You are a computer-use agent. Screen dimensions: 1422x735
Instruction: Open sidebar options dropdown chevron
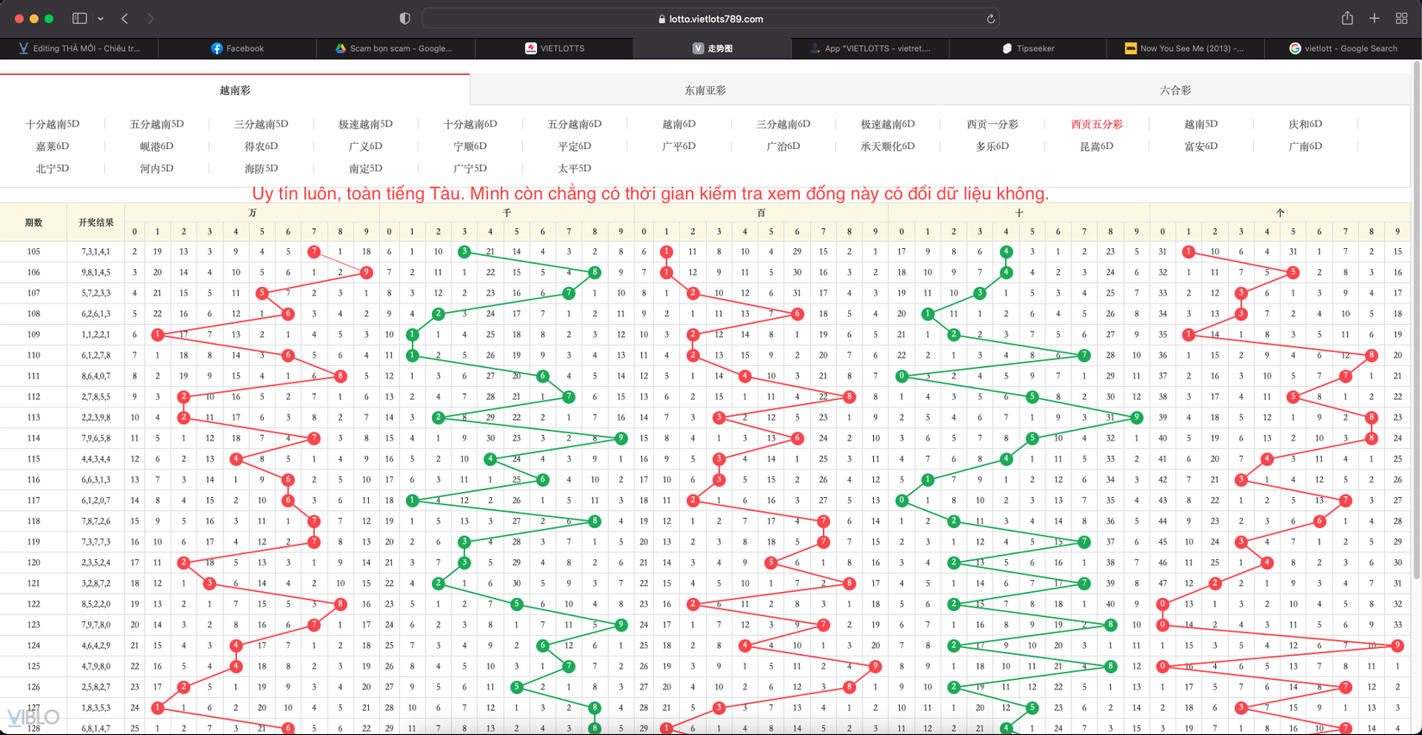101,18
